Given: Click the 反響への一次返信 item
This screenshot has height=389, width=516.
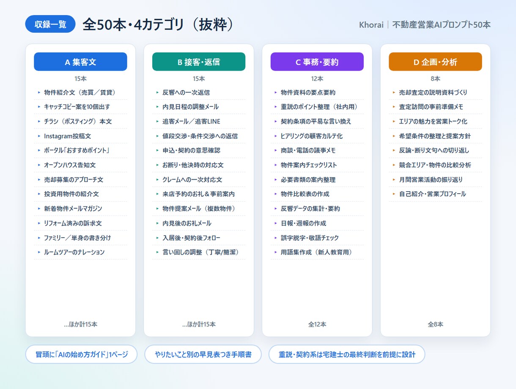Looking at the screenshot, I should coord(199,92).
